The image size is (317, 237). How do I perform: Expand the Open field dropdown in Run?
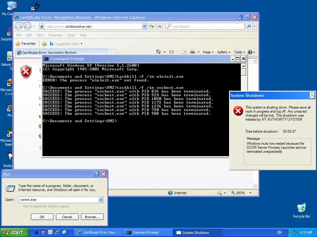(x=101, y=200)
